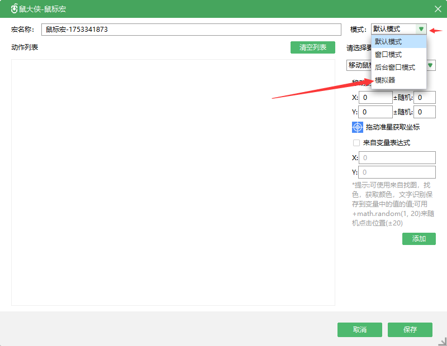
Task: Expand the 移动鼠标 action type dropdown
Action: pyautogui.click(x=431, y=65)
